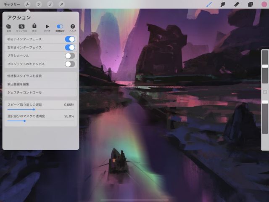The image size is (269, 202).
Task: Select the Selection S-shaped tool
Action: [x=50, y=4]
